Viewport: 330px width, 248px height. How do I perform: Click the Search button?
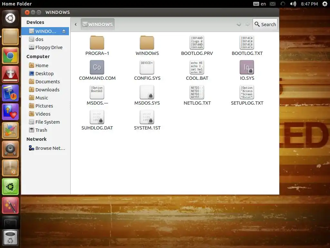pyautogui.click(x=265, y=24)
